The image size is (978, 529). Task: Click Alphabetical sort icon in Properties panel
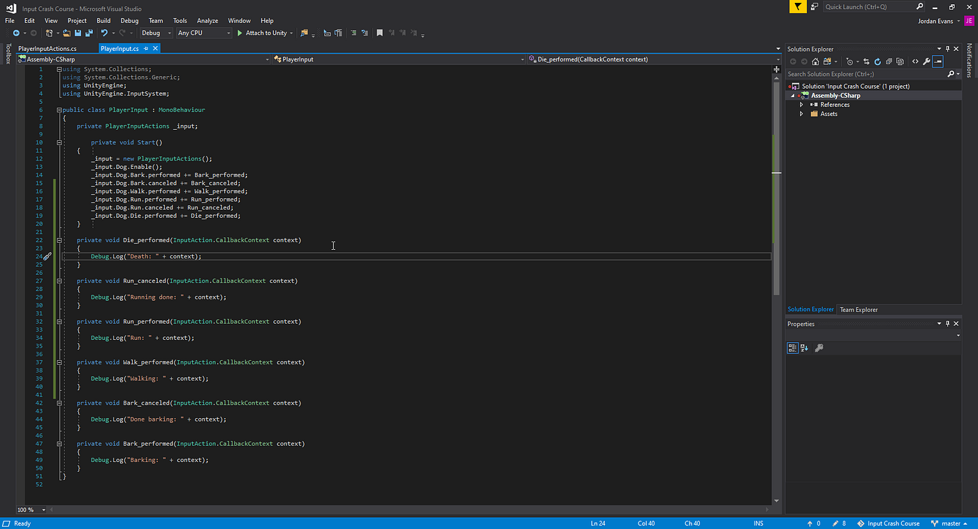[x=804, y=348]
